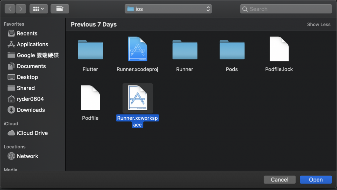The height and width of the screenshot is (190, 337).
Task: Open iCloud Drive in the sidebar
Action: (28, 133)
